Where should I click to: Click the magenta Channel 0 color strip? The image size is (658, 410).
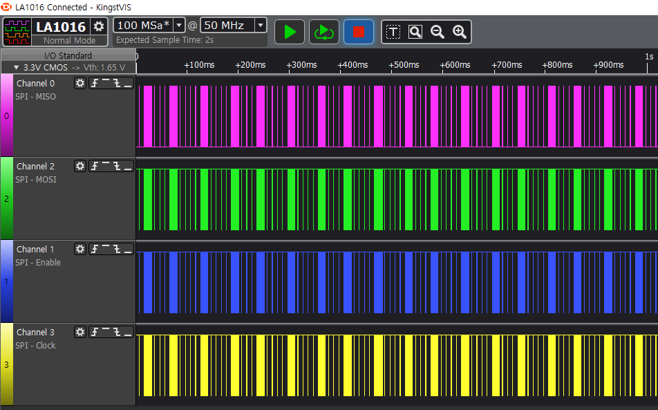click(6, 115)
